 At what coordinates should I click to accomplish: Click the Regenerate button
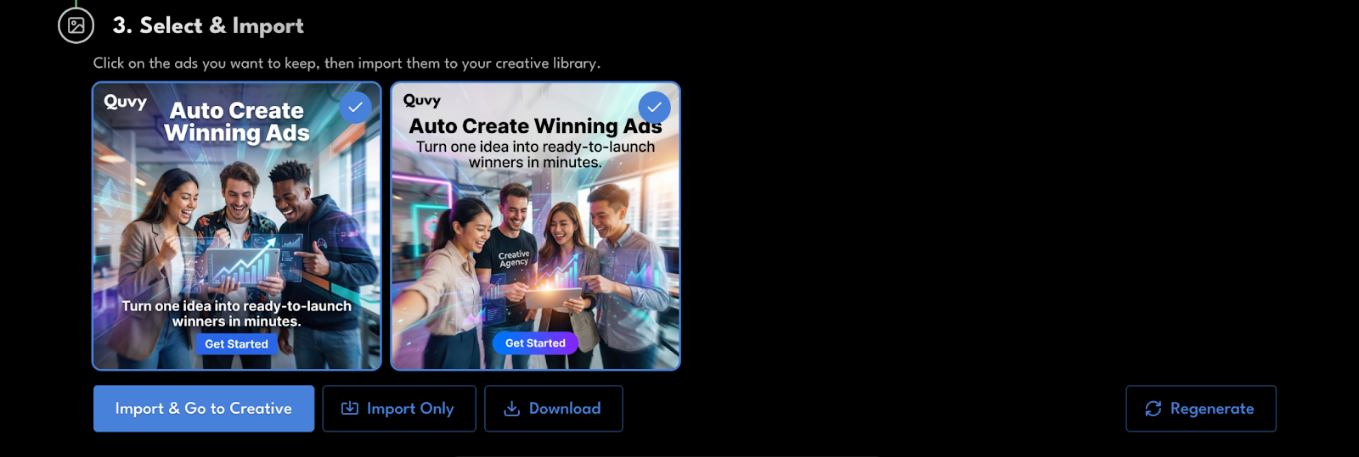(1201, 409)
